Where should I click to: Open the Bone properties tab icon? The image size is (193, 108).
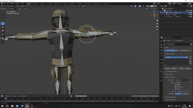click(161, 74)
